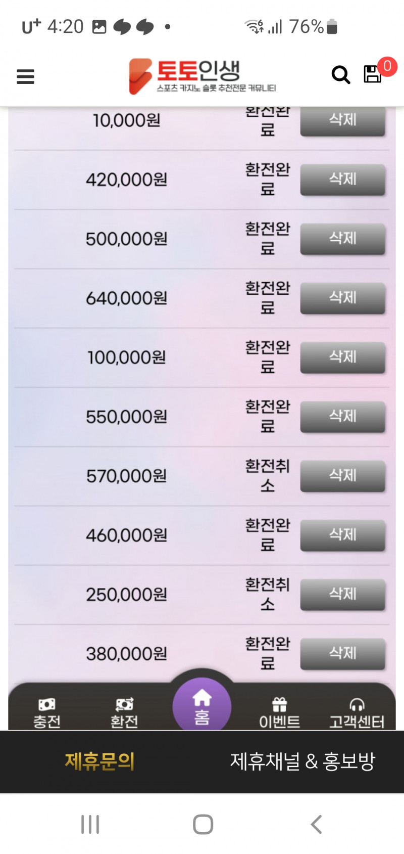The image size is (404, 854).
Task: Tap the Android back navigation button
Action: pyautogui.click(x=316, y=824)
